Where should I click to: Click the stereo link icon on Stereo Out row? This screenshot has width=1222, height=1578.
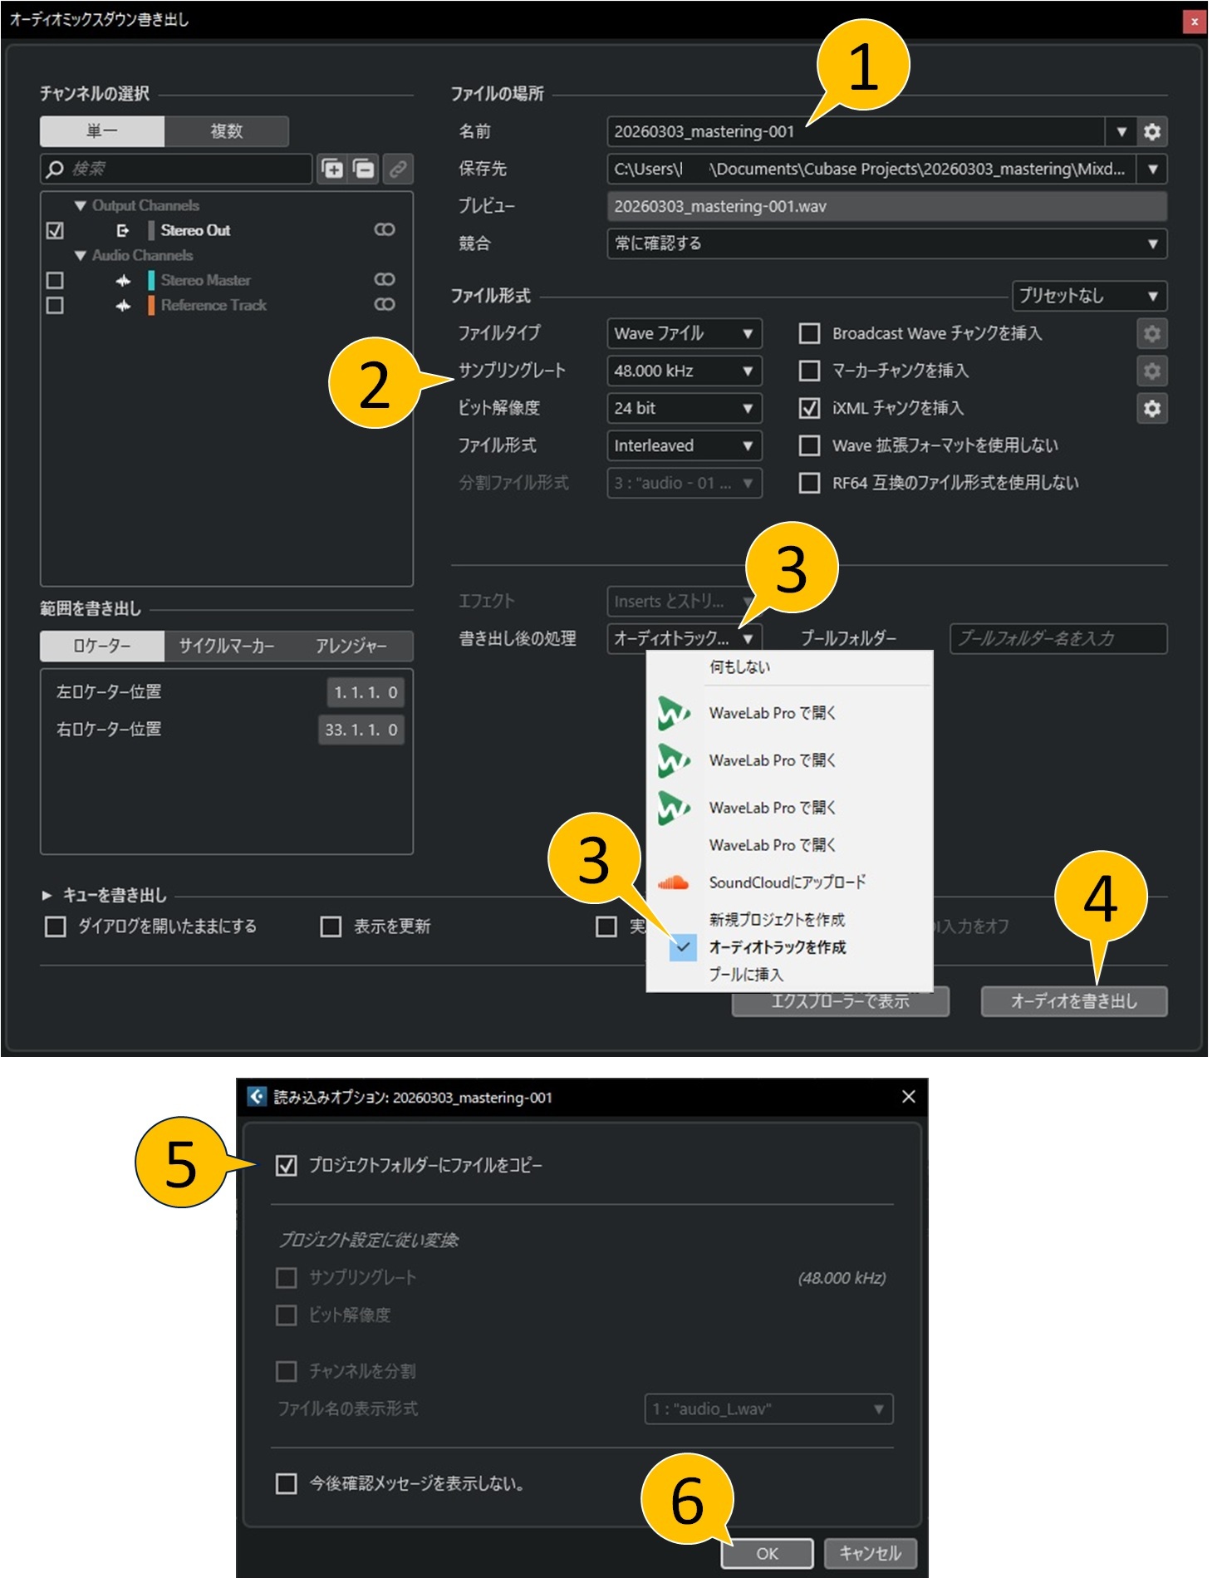[384, 230]
